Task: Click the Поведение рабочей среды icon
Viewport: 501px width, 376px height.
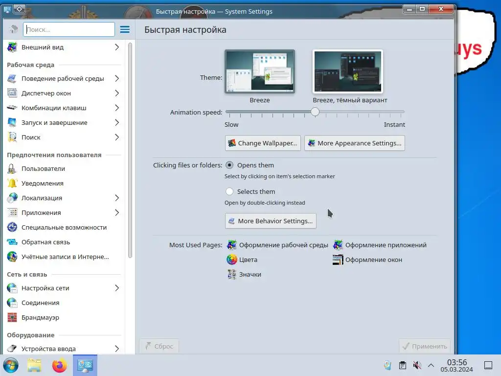Action: point(12,78)
